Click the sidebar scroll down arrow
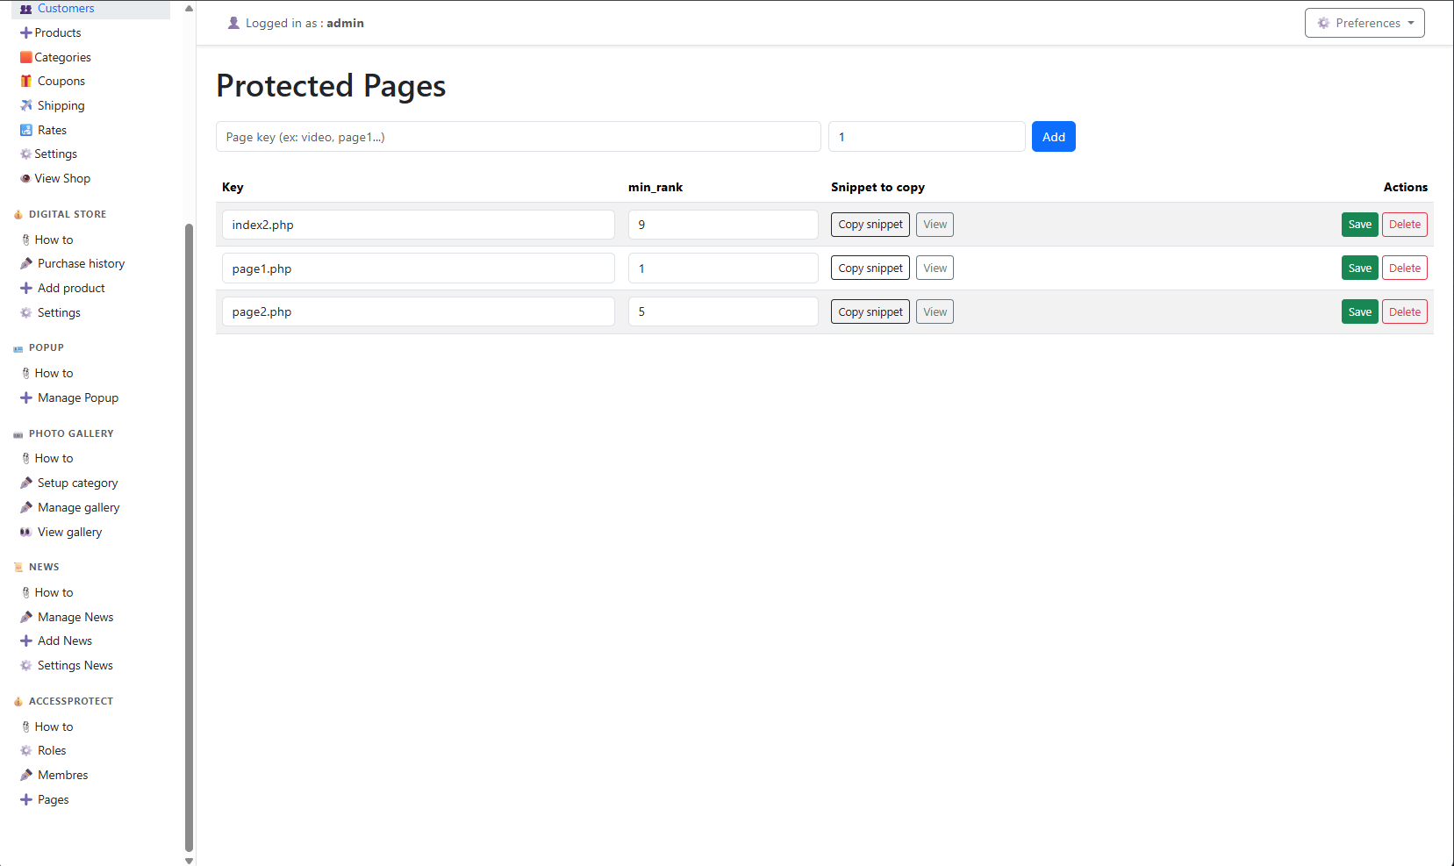Screen dimensions: 1454x866 tap(189, 861)
